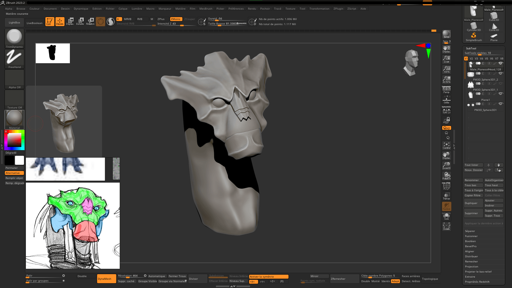512x288 pixels.
Task: Select the Cone3D tool
Action: click(494, 27)
